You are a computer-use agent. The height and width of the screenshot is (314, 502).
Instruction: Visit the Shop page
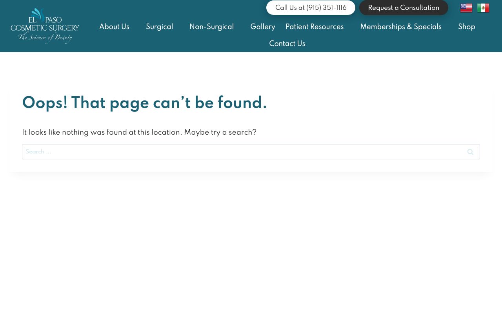pyautogui.click(x=466, y=27)
